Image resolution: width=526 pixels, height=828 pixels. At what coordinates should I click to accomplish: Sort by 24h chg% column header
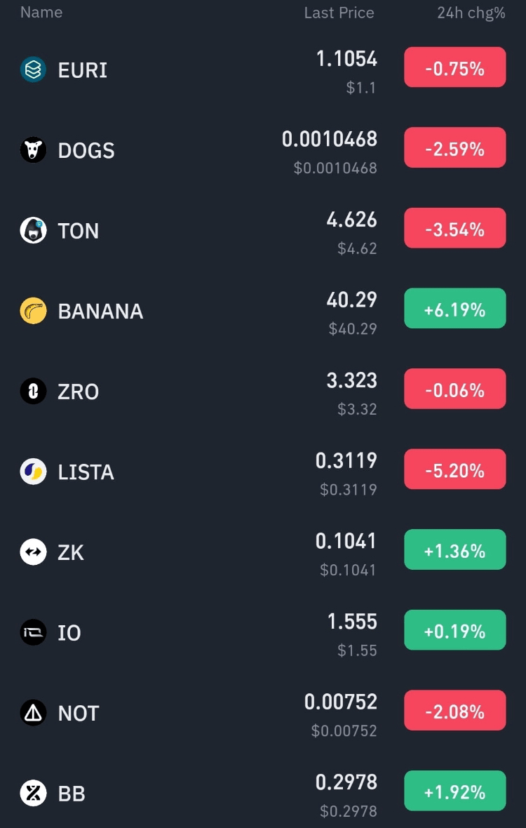coord(471,13)
